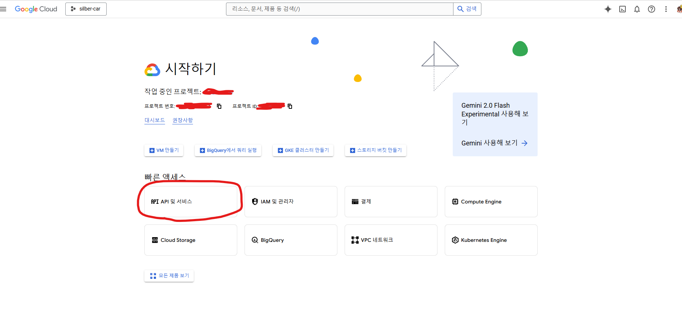Activate Cloud Shell terminal icon
The height and width of the screenshot is (318, 682).
click(623, 9)
